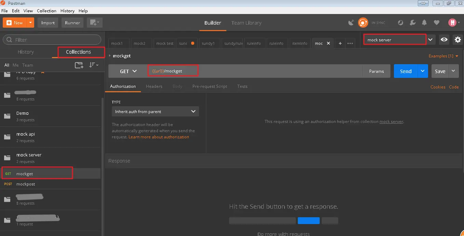Click the Send button
This screenshot has height=236, width=464.
pyautogui.click(x=406, y=71)
